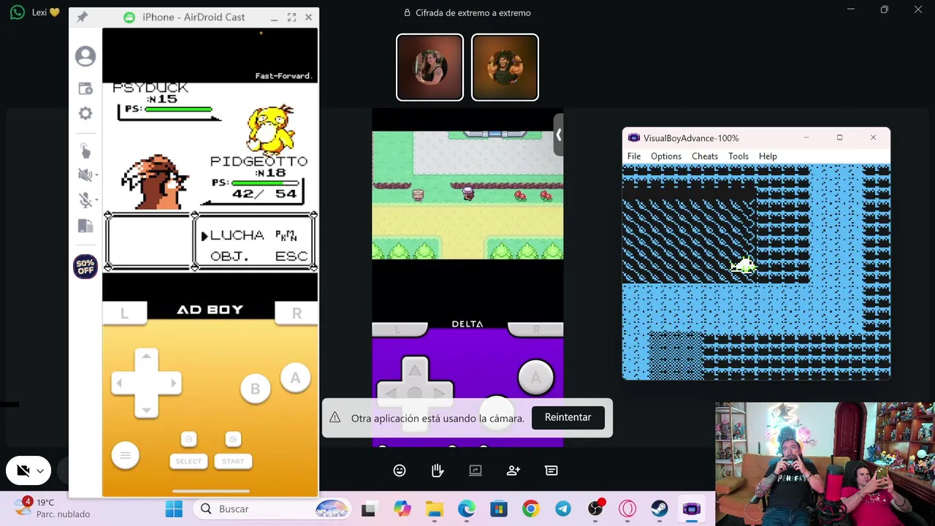Tap START on the AD BOY emulator
The image size is (935, 526).
pos(233,461)
